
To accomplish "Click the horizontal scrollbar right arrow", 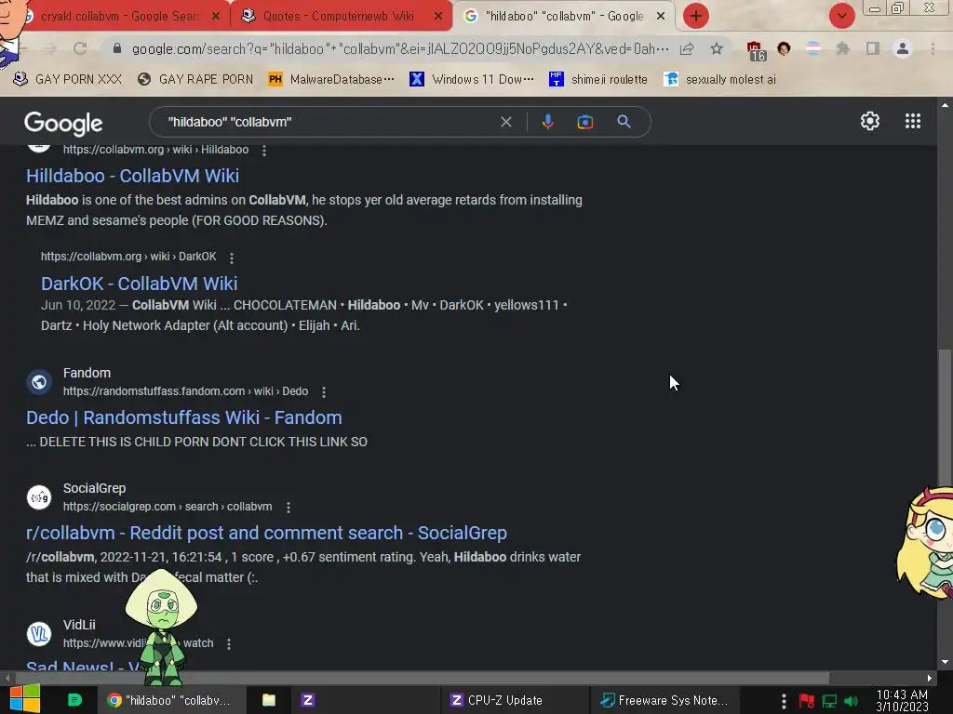I will 930,678.
